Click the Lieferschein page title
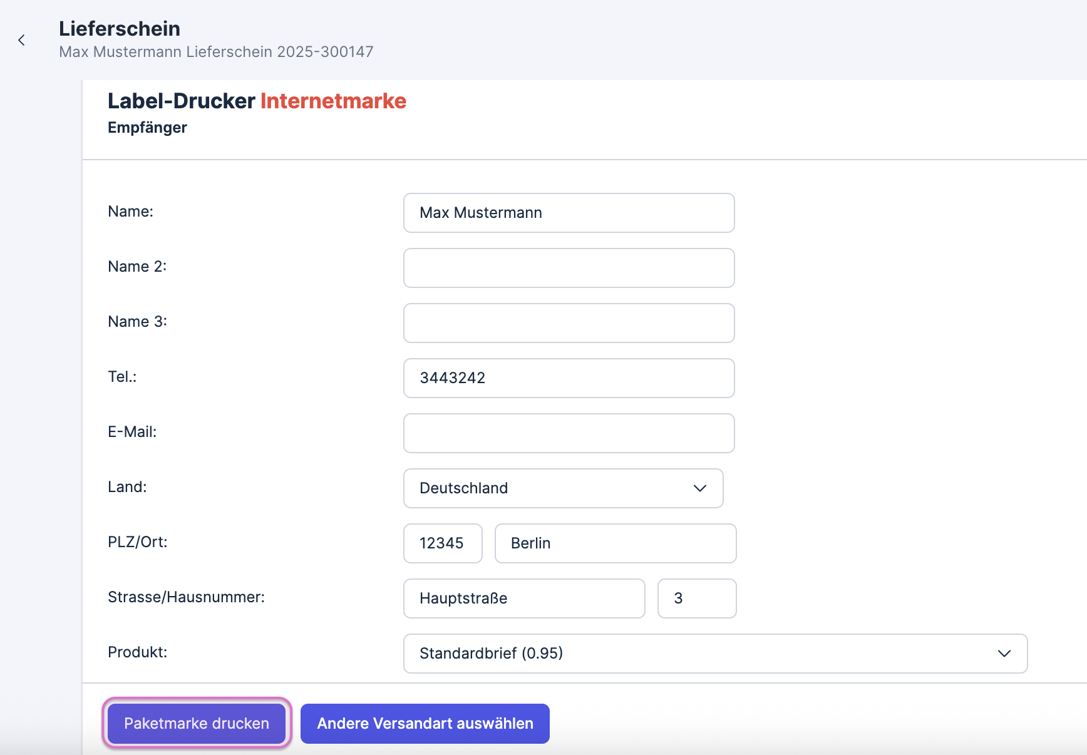This screenshot has width=1087, height=755. 120,29
